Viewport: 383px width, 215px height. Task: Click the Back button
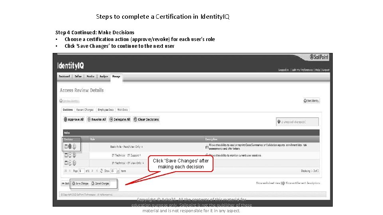65,183
